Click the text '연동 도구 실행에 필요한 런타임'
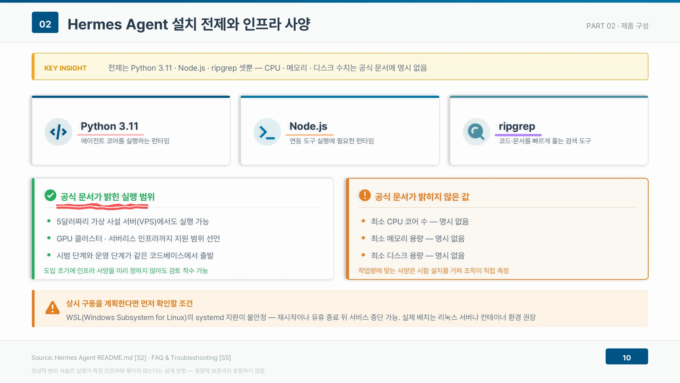680x383 pixels. point(332,141)
